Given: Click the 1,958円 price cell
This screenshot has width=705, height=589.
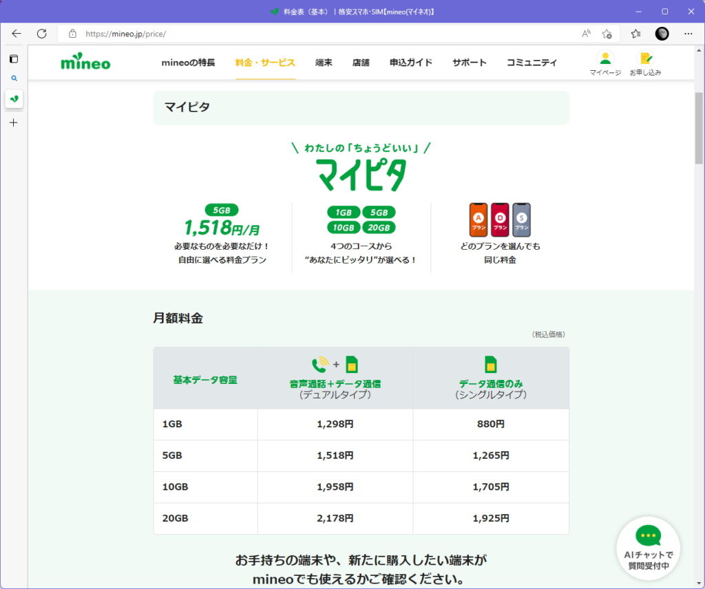Looking at the screenshot, I should click(335, 487).
